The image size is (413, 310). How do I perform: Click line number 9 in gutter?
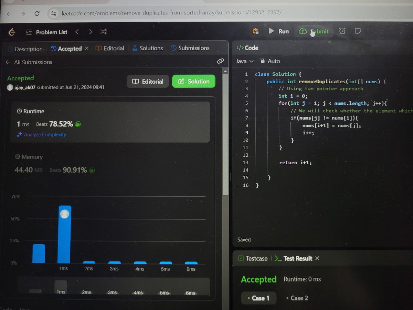pos(246,133)
